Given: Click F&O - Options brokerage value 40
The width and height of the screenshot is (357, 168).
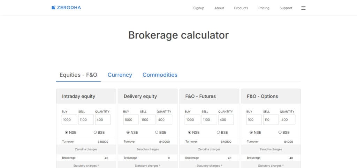Looking at the screenshot, I should tap(291, 158).
